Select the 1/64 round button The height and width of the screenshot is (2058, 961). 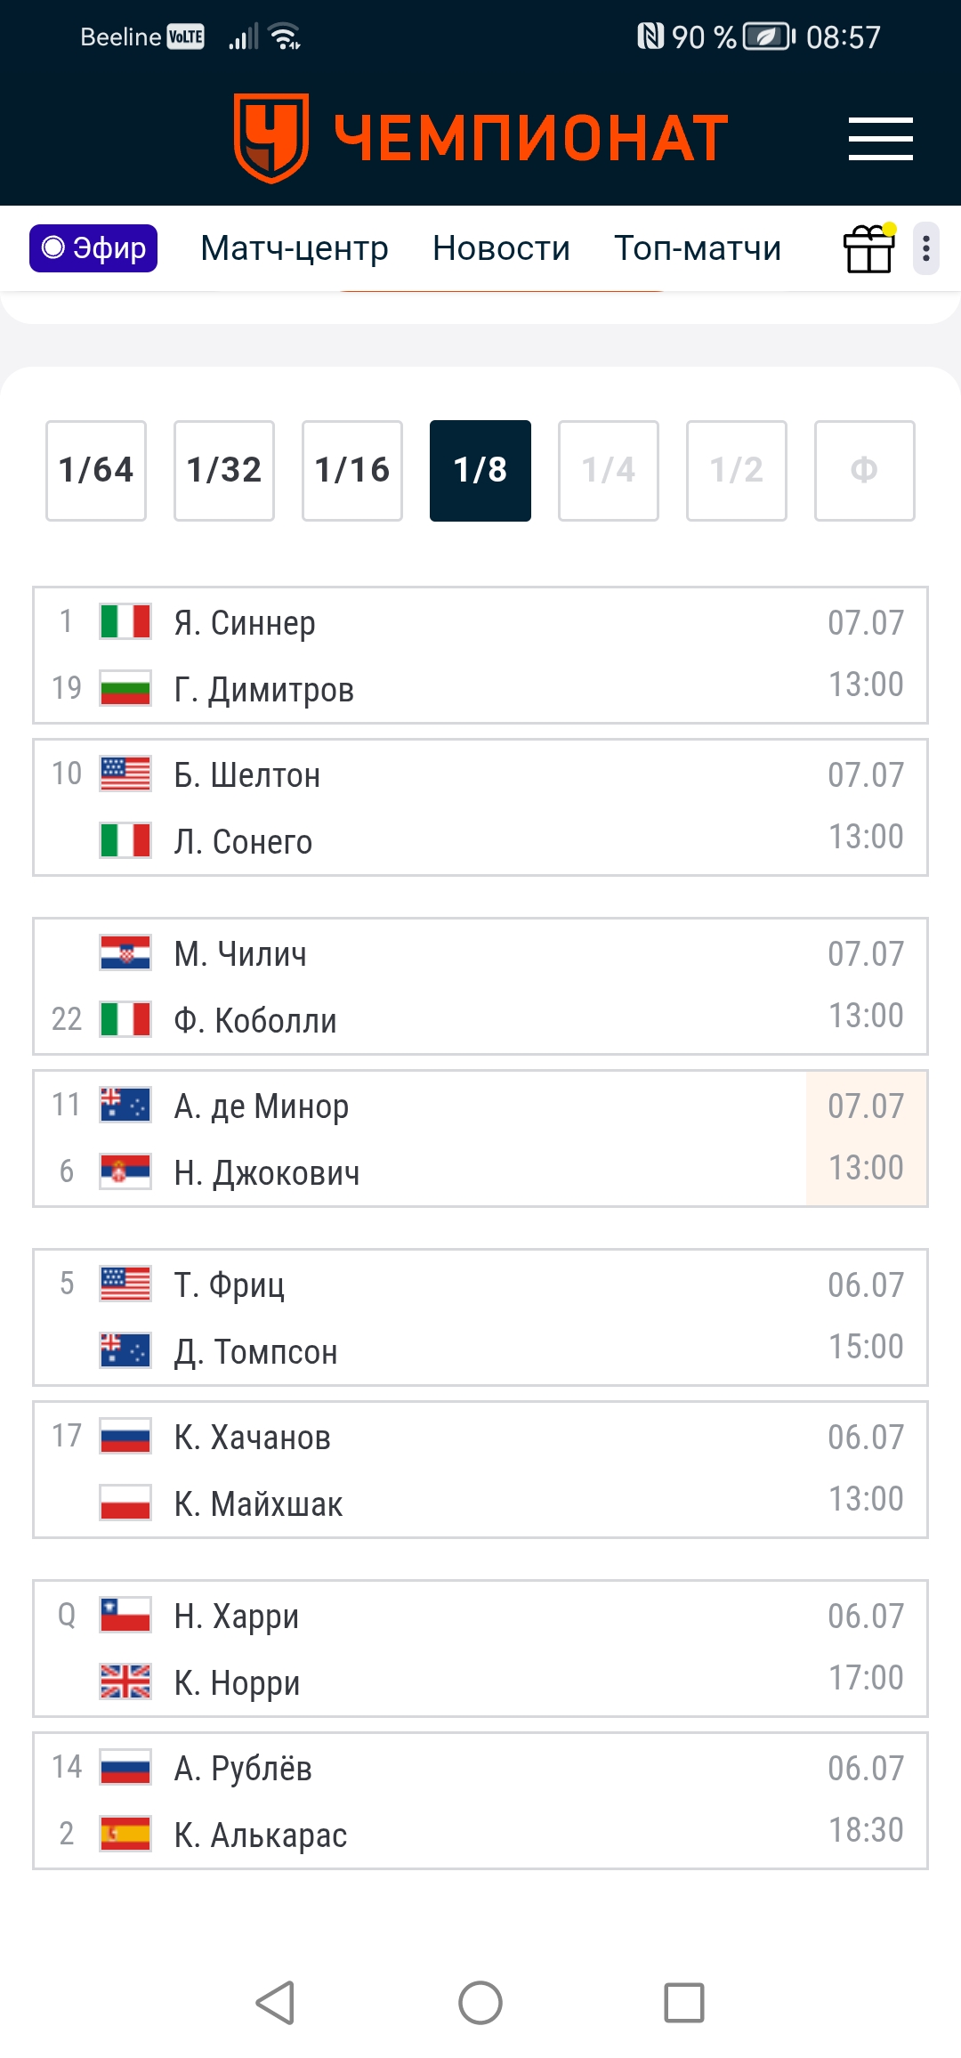96,471
